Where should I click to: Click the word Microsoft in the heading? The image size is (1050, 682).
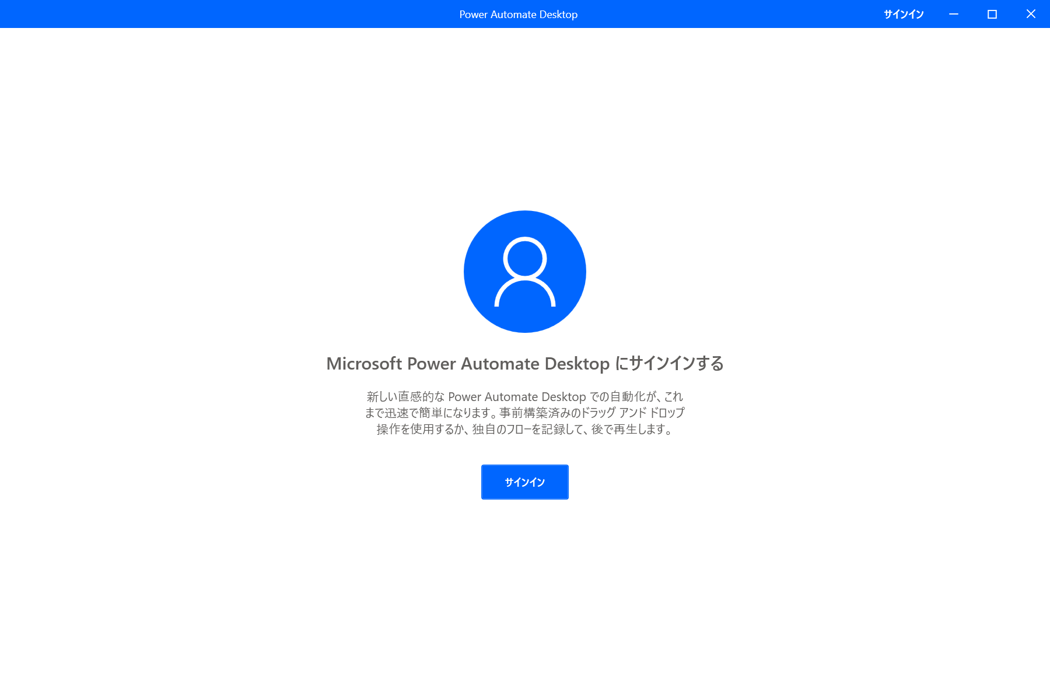(364, 364)
